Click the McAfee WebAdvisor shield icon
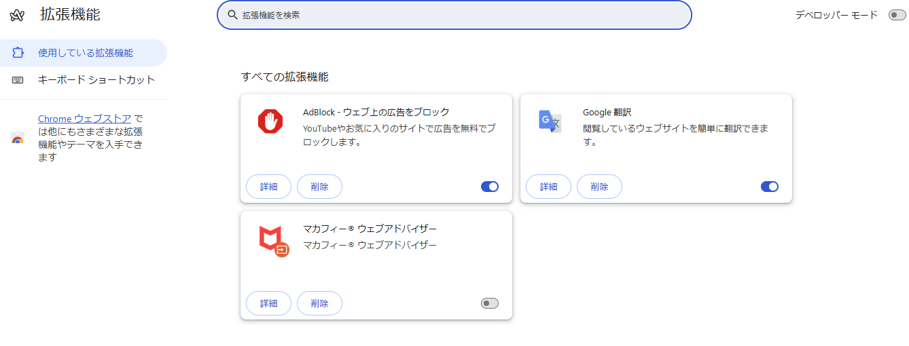This screenshot has height=346, width=909. (x=273, y=241)
